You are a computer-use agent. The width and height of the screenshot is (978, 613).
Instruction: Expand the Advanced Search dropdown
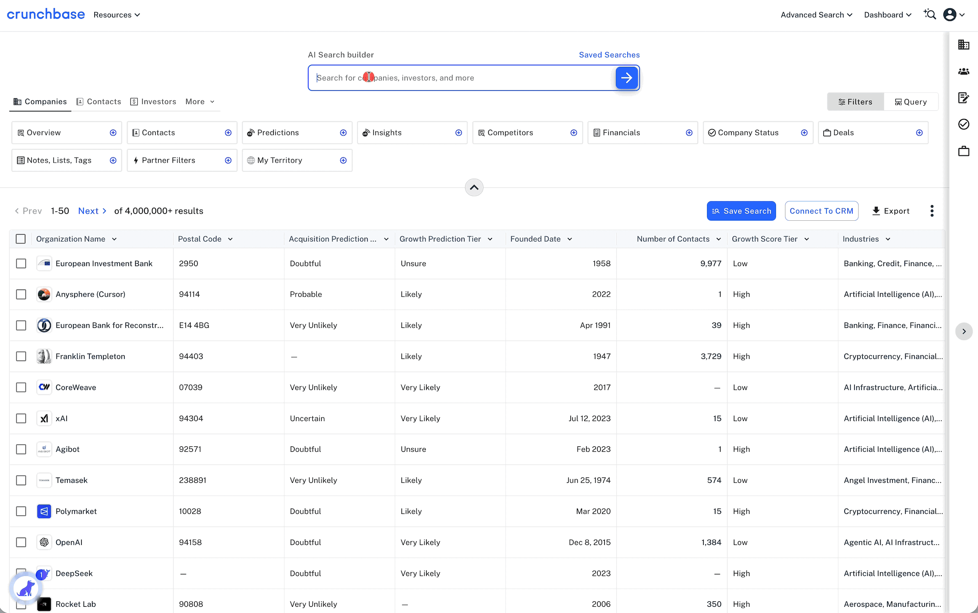tap(817, 15)
